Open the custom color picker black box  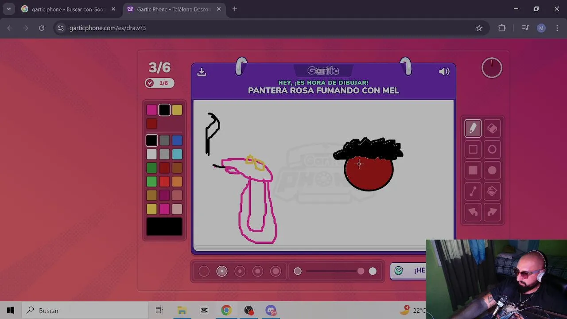click(x=164, y=227)
